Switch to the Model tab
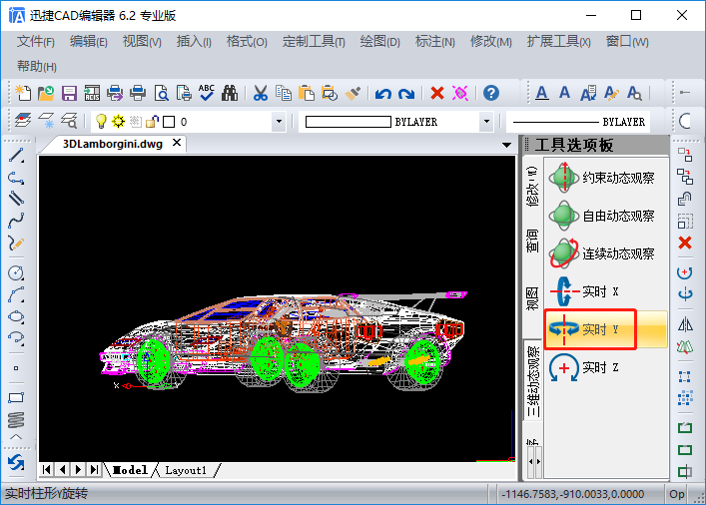Viewport: 706px width, 505px height. 130,470
